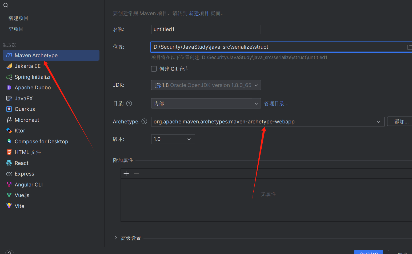Screen dimensions: 412x254
Task: Select the Jakarta EE generator icon
Action: pyautogui.click(x=9, y=66)
